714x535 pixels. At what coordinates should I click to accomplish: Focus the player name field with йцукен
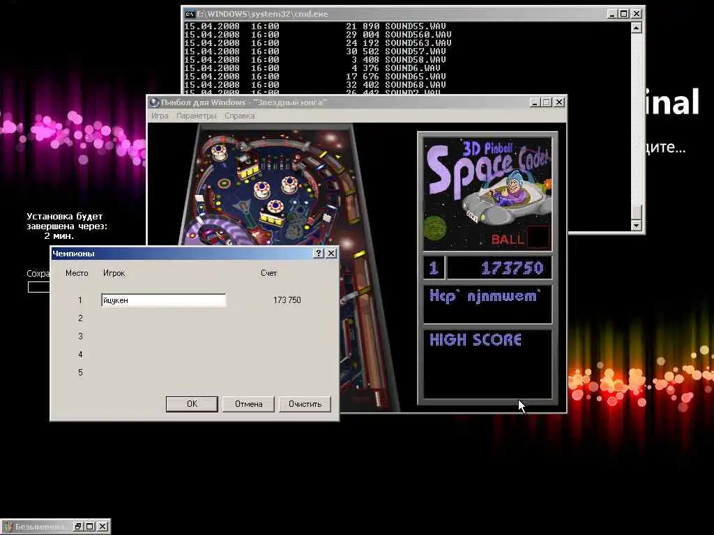click(x=163, y=300)
